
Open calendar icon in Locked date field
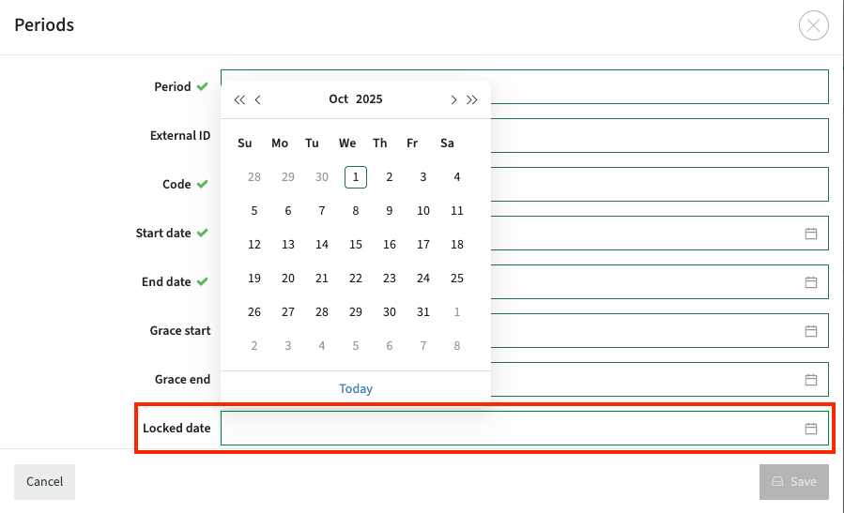(811, 429)
